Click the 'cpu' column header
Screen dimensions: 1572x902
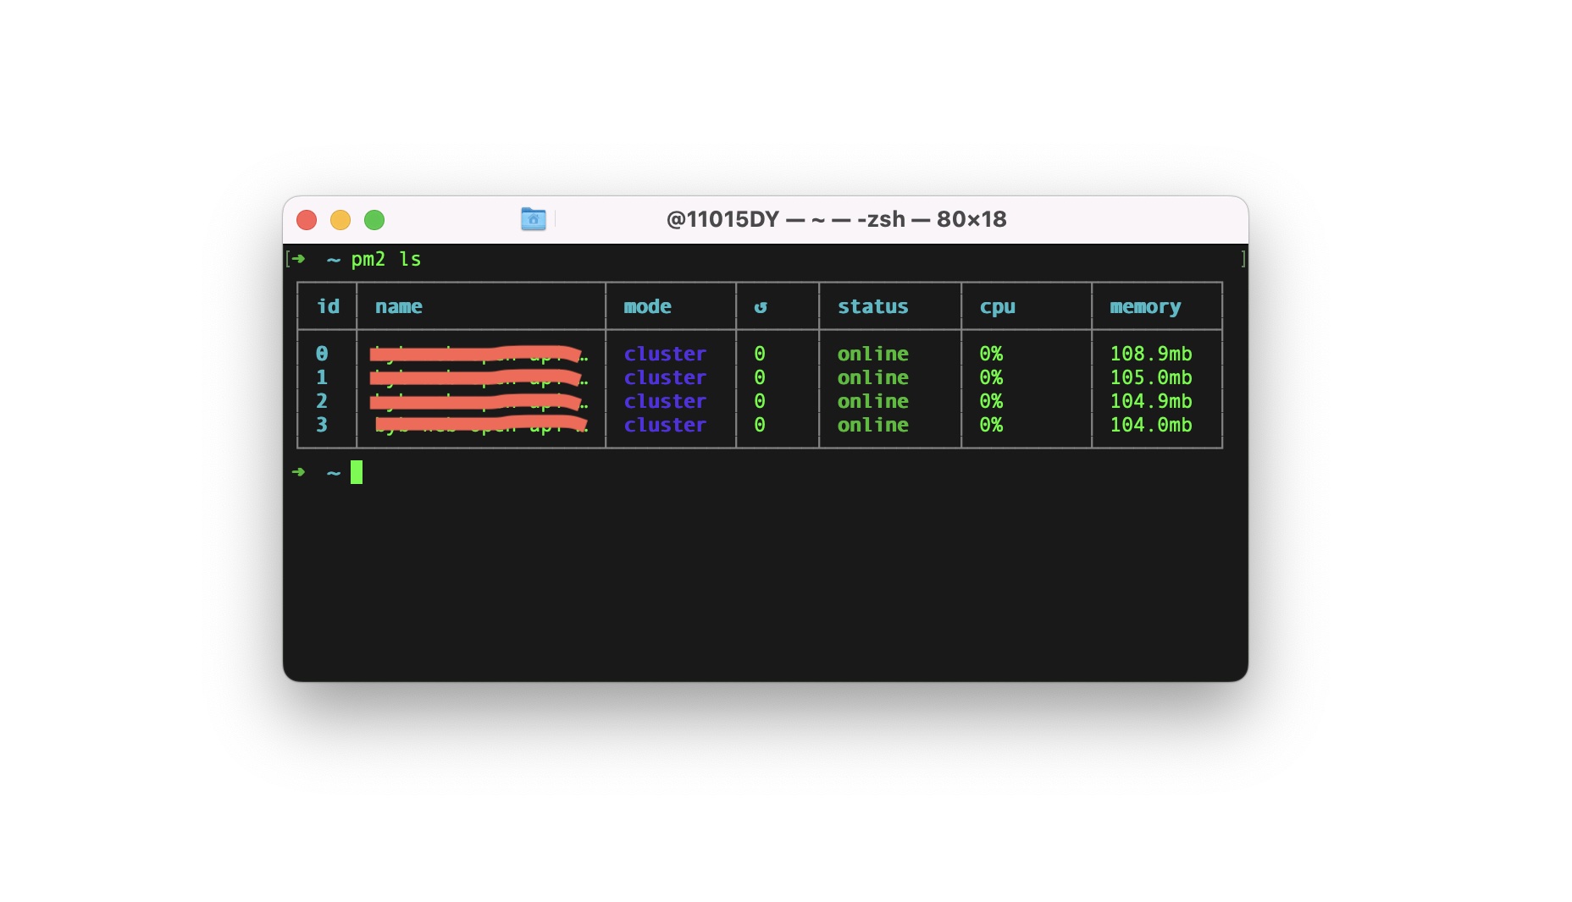(997, 306)
